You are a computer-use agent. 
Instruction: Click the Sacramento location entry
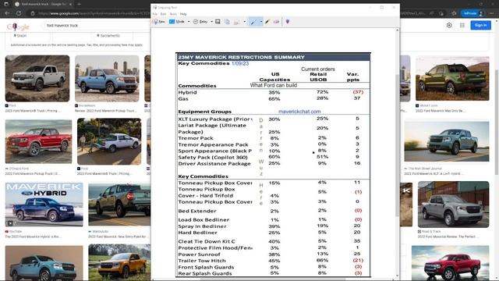(108, 36)
